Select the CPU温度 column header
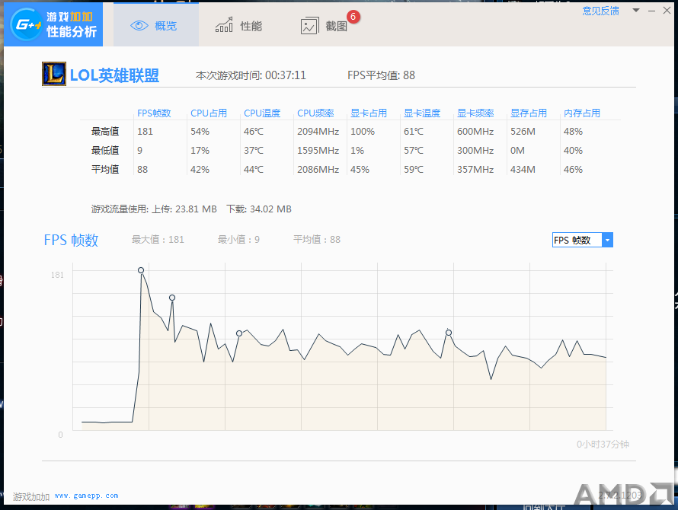The height and width of the screenshot is (510, 678). pyautogui.click(x=262, y=113)
